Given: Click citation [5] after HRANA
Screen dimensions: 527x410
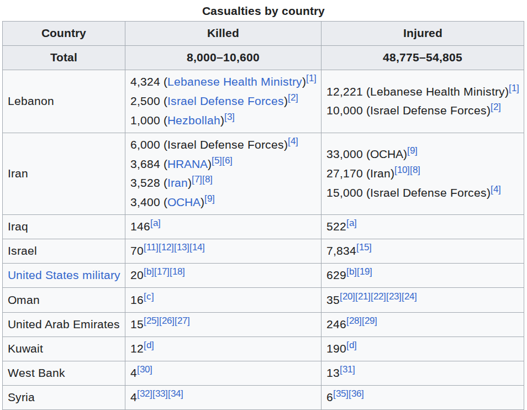Looking at the screenshot, I should coord(217,161).
